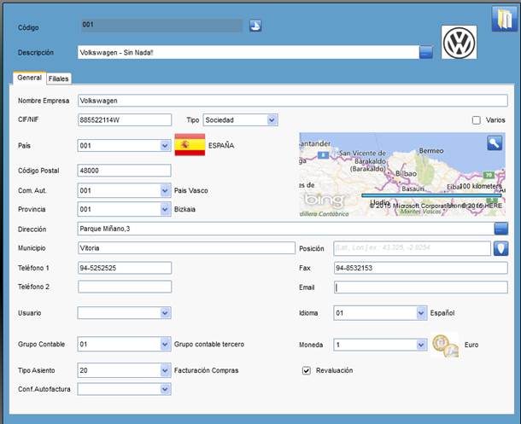Image resolution: width=521 pixels, height=424 pixels.
Task: Click the Grupo contable tercero label
Action: (x=209, y=344)
